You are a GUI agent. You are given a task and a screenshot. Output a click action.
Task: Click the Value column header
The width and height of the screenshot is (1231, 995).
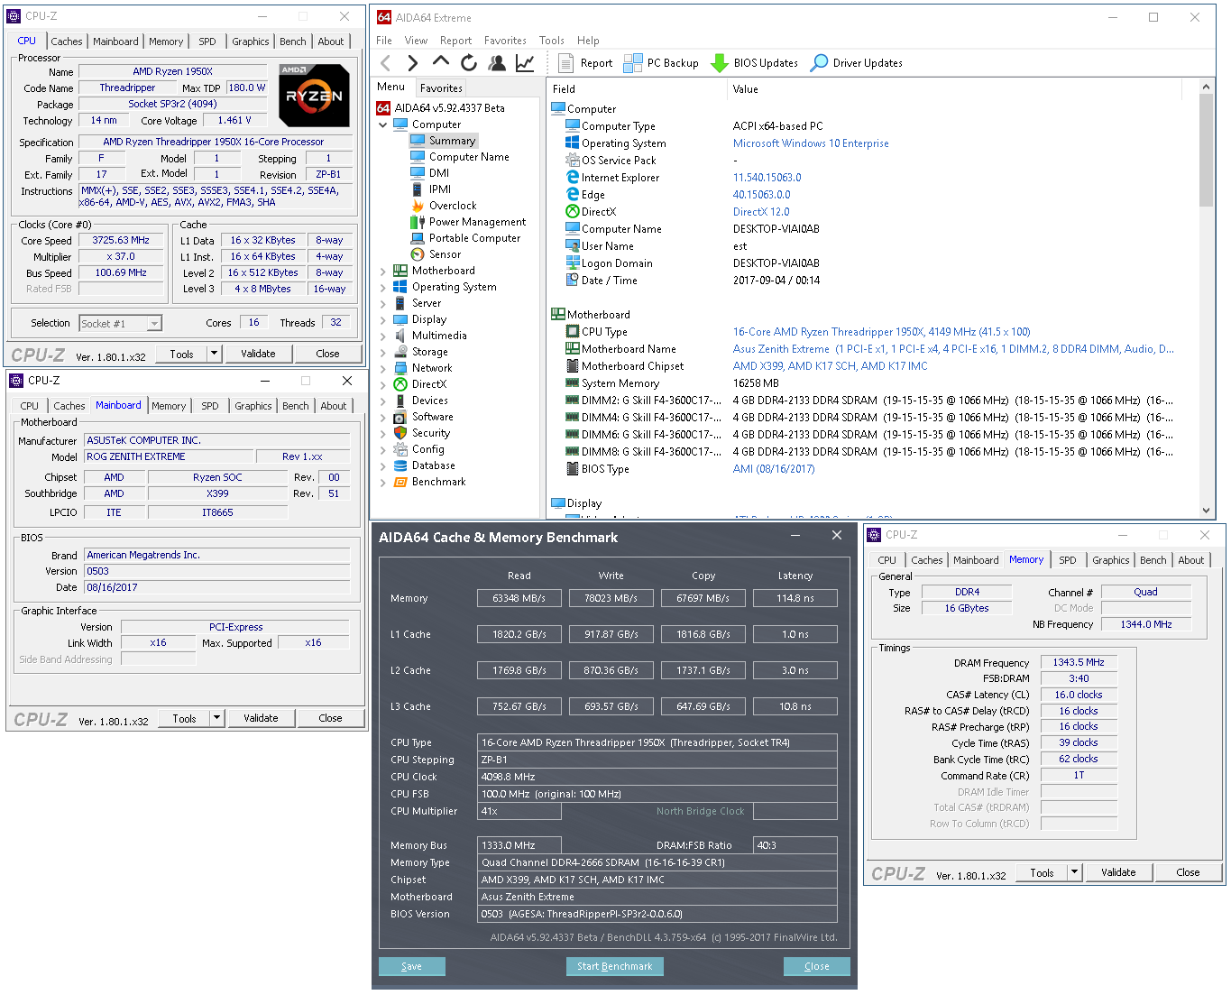(954, 89)
